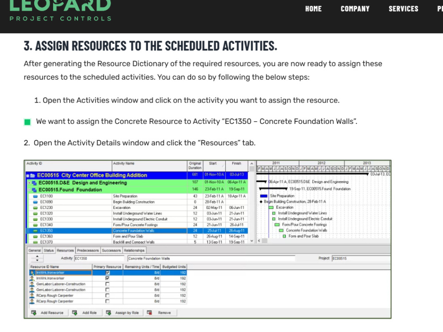
Task: Uncheck Primary Resource on highlighted Ironworker row
Action: click(107, 273)
